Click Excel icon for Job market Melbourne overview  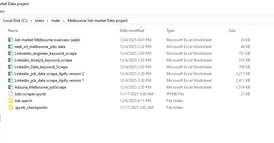coord(11,40)
